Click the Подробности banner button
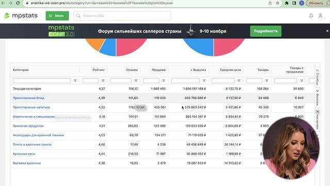Image resolution: width=330 pixels, height=186 pixels. (x=266, y=31)
